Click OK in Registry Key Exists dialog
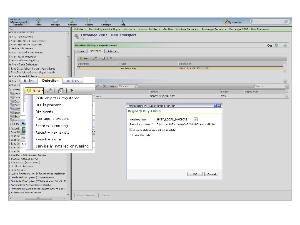This screenshot has height=225, width=300. point(195,174)
